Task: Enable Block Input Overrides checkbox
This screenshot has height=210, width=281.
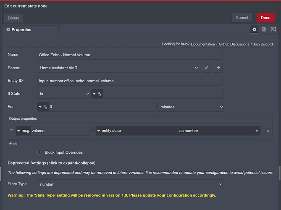Action: coord(39,152)
